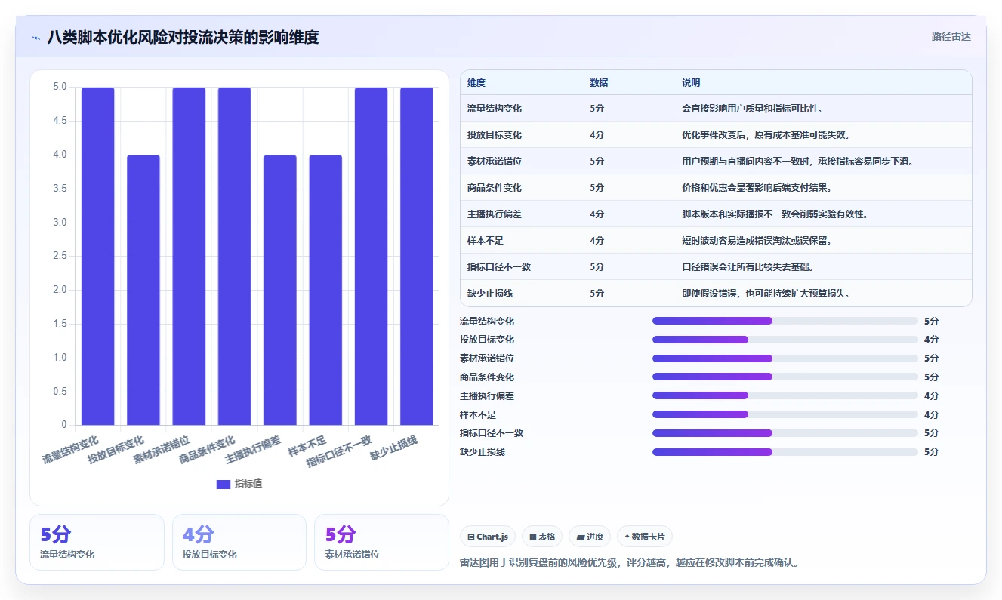
Task: Click the 素材承诺错位 progress bar
Action: [785, 358]
